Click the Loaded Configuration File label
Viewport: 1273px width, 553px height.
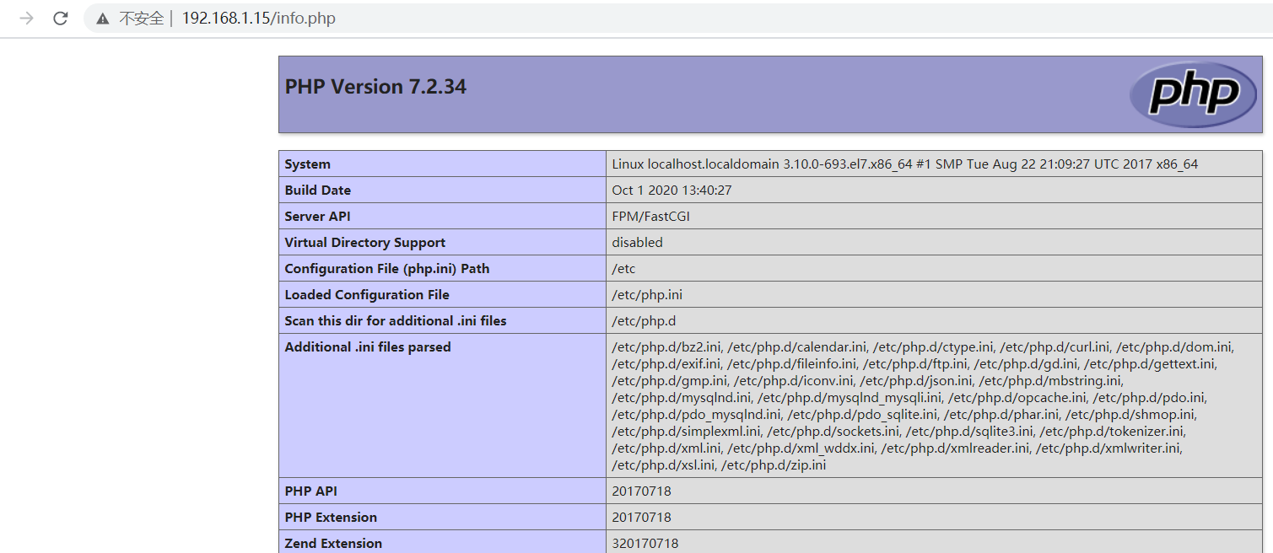(367, 295)
